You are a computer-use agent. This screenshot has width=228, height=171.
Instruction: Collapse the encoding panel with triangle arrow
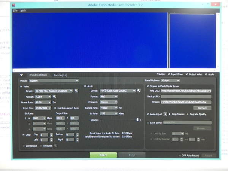pos(22,75)
